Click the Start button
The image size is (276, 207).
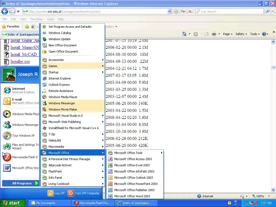click(x=13, y=203)
